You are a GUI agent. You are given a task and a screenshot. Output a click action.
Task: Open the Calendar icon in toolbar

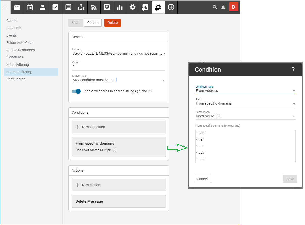point(30,7)
